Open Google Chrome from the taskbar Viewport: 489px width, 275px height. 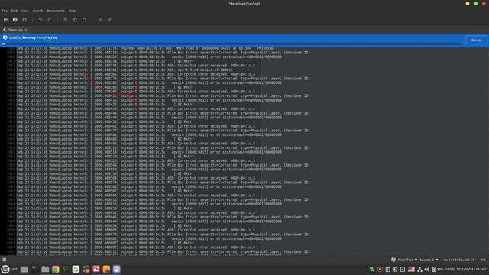coord(55,269)
